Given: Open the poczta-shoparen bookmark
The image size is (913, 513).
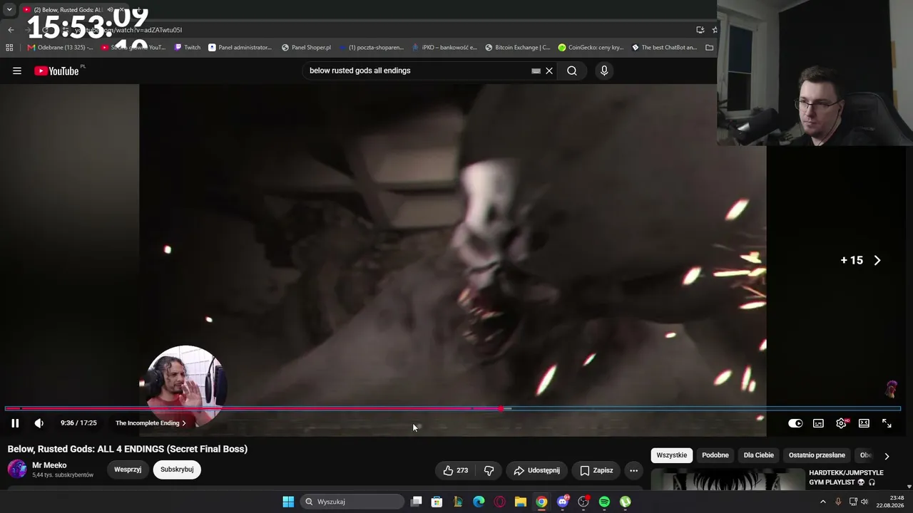Looking at the screenshot, I should point(371,48).
